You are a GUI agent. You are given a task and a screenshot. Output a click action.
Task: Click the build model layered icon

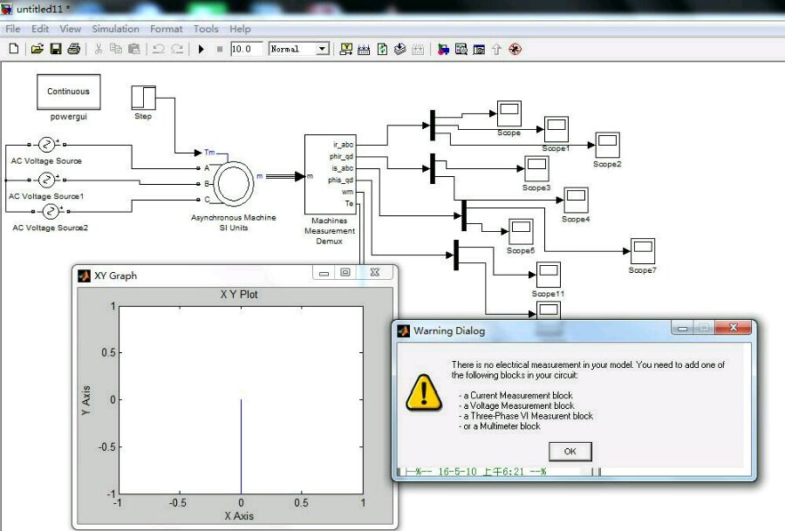pyautogui.click(x=399, y=49)
